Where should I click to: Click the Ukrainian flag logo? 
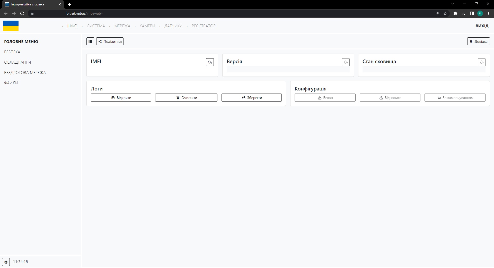pos(11,26)
